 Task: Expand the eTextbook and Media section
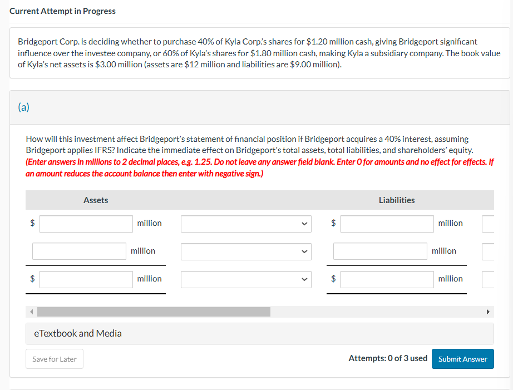77,333
